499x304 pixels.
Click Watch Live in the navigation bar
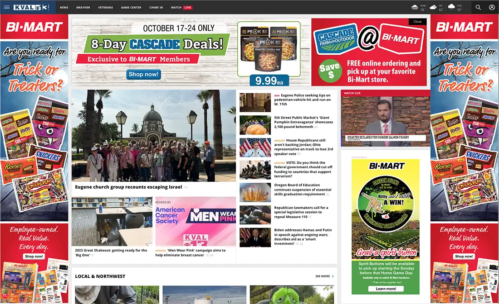tap(181, 7)
